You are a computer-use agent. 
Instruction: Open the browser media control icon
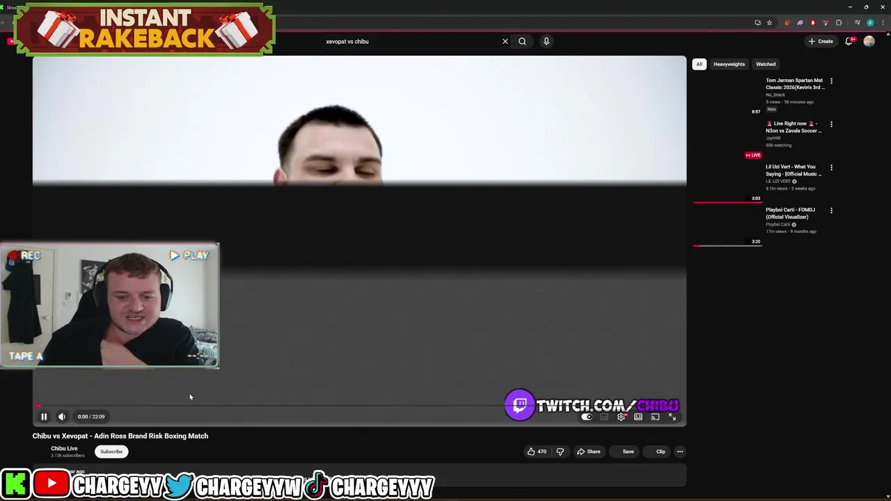click(x=858, y=23)
